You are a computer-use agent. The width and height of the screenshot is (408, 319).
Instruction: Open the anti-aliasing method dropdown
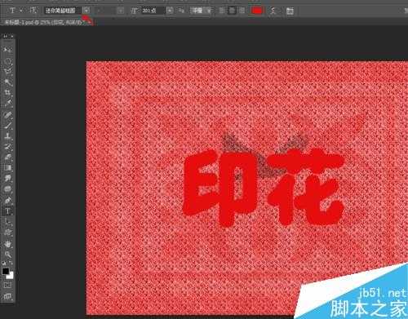(x=201, y=11)
